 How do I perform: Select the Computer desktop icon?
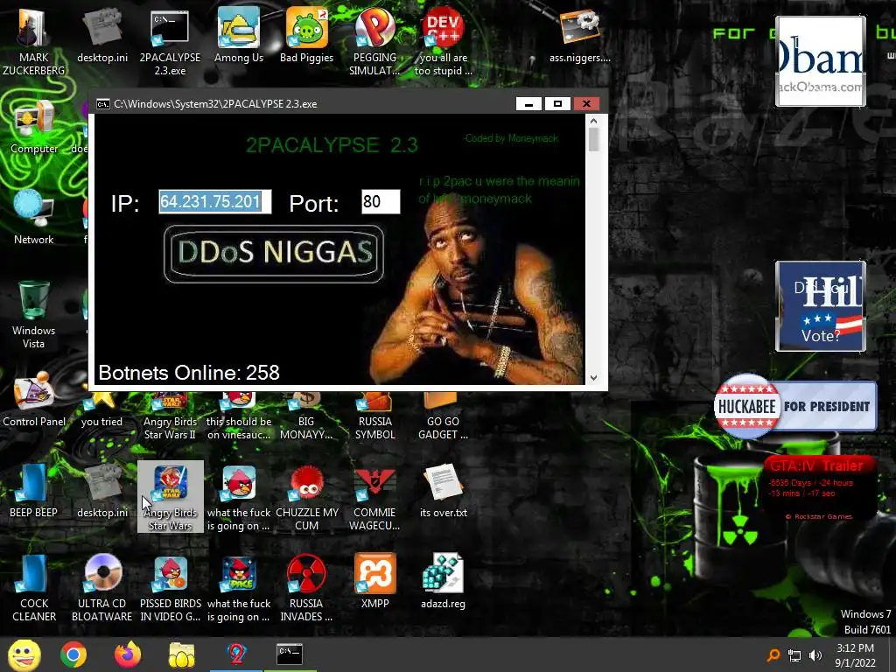(x=34, y=127)
